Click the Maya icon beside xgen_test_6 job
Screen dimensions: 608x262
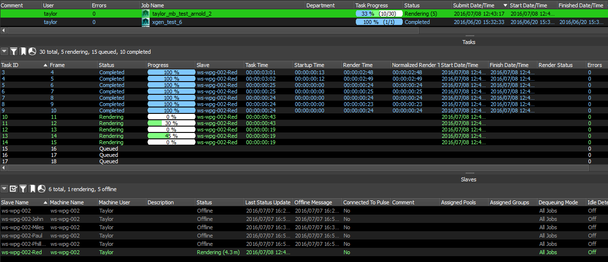pyautogui.click(x=146, y=22)
